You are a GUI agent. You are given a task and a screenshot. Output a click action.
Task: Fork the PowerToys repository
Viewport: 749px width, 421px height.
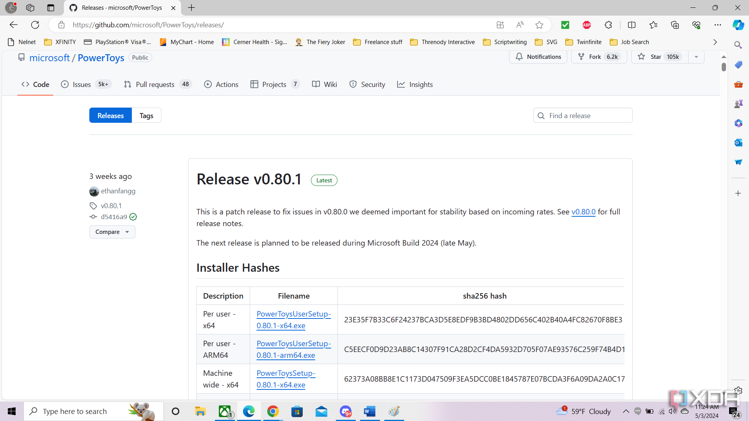coord(599,57)
